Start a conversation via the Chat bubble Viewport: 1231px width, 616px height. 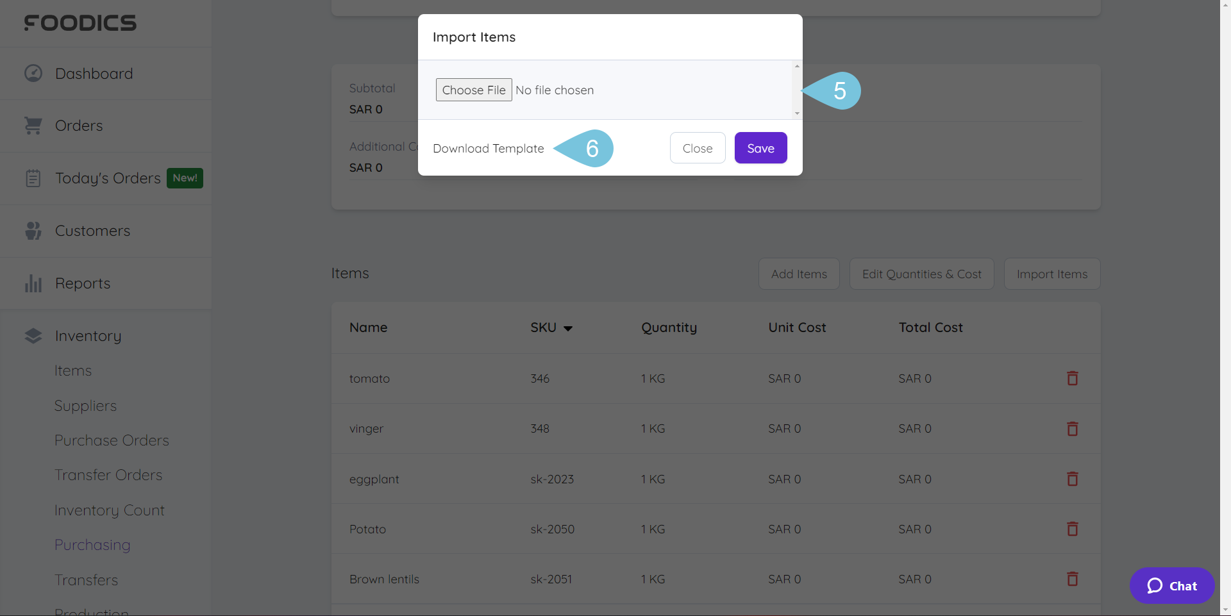point(1171,585)
